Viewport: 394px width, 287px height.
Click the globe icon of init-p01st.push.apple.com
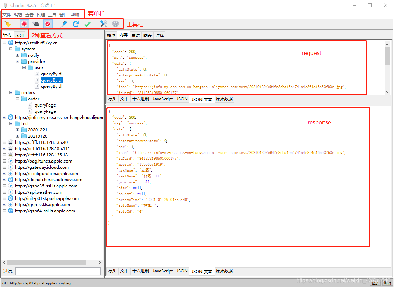[11, 198]
